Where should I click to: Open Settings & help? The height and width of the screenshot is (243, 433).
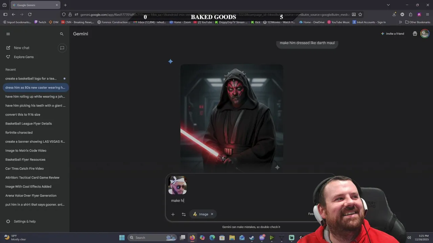click(25, 221)
